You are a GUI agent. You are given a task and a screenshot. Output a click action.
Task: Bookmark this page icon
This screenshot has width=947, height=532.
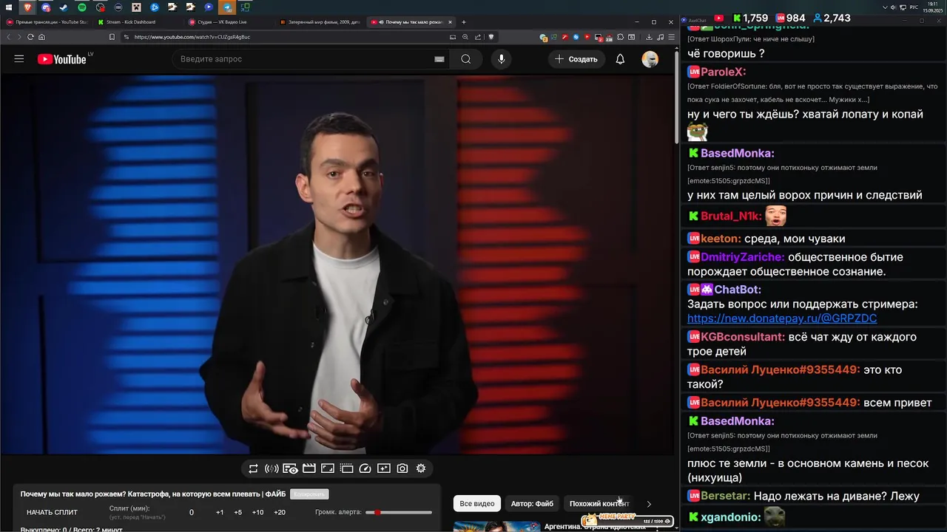[x=112, y=37]
